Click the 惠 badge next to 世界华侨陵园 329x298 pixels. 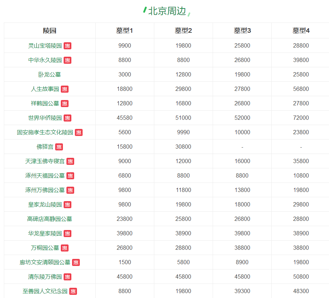[67, 118]
